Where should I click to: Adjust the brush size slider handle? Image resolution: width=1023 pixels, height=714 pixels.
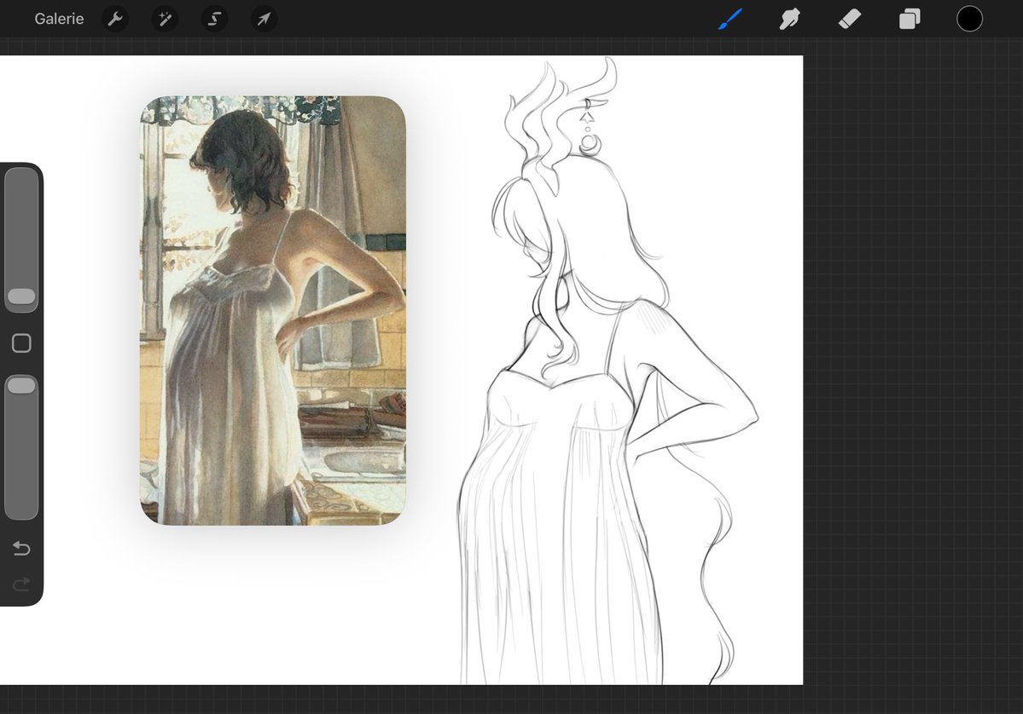pyautogui.click(x=21, y=297)
